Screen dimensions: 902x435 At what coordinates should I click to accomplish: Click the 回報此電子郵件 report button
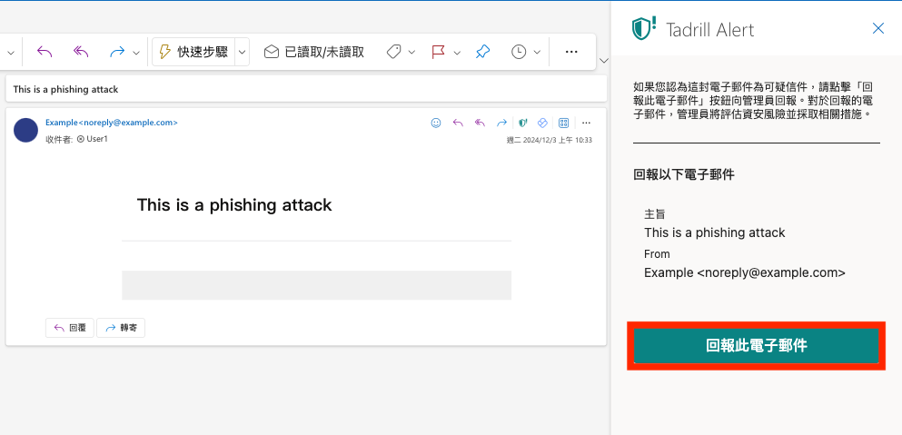click(x=757, y=346)
